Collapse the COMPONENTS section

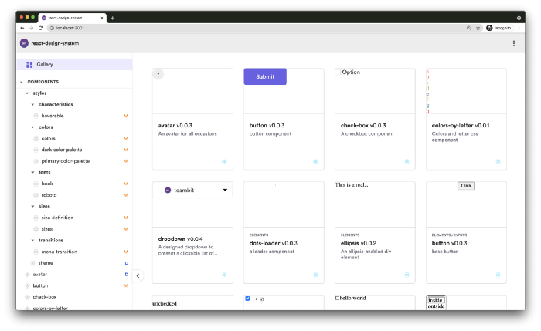point(22,82)
